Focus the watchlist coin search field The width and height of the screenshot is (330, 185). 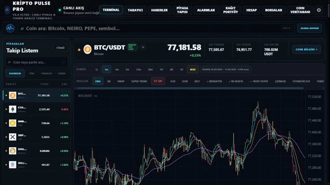(37, 62)
